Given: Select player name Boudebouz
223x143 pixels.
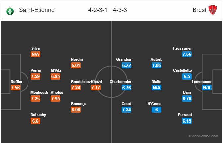Looking at the screenshot, I should pyautogui.click(x=81, y=82).
